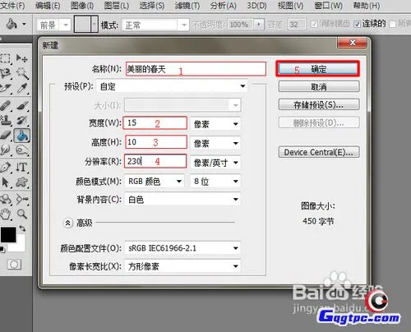This screenshot has height=332, width=411.
Task: Open the opacity 100% slider arrow
Action: coord(259,24)
